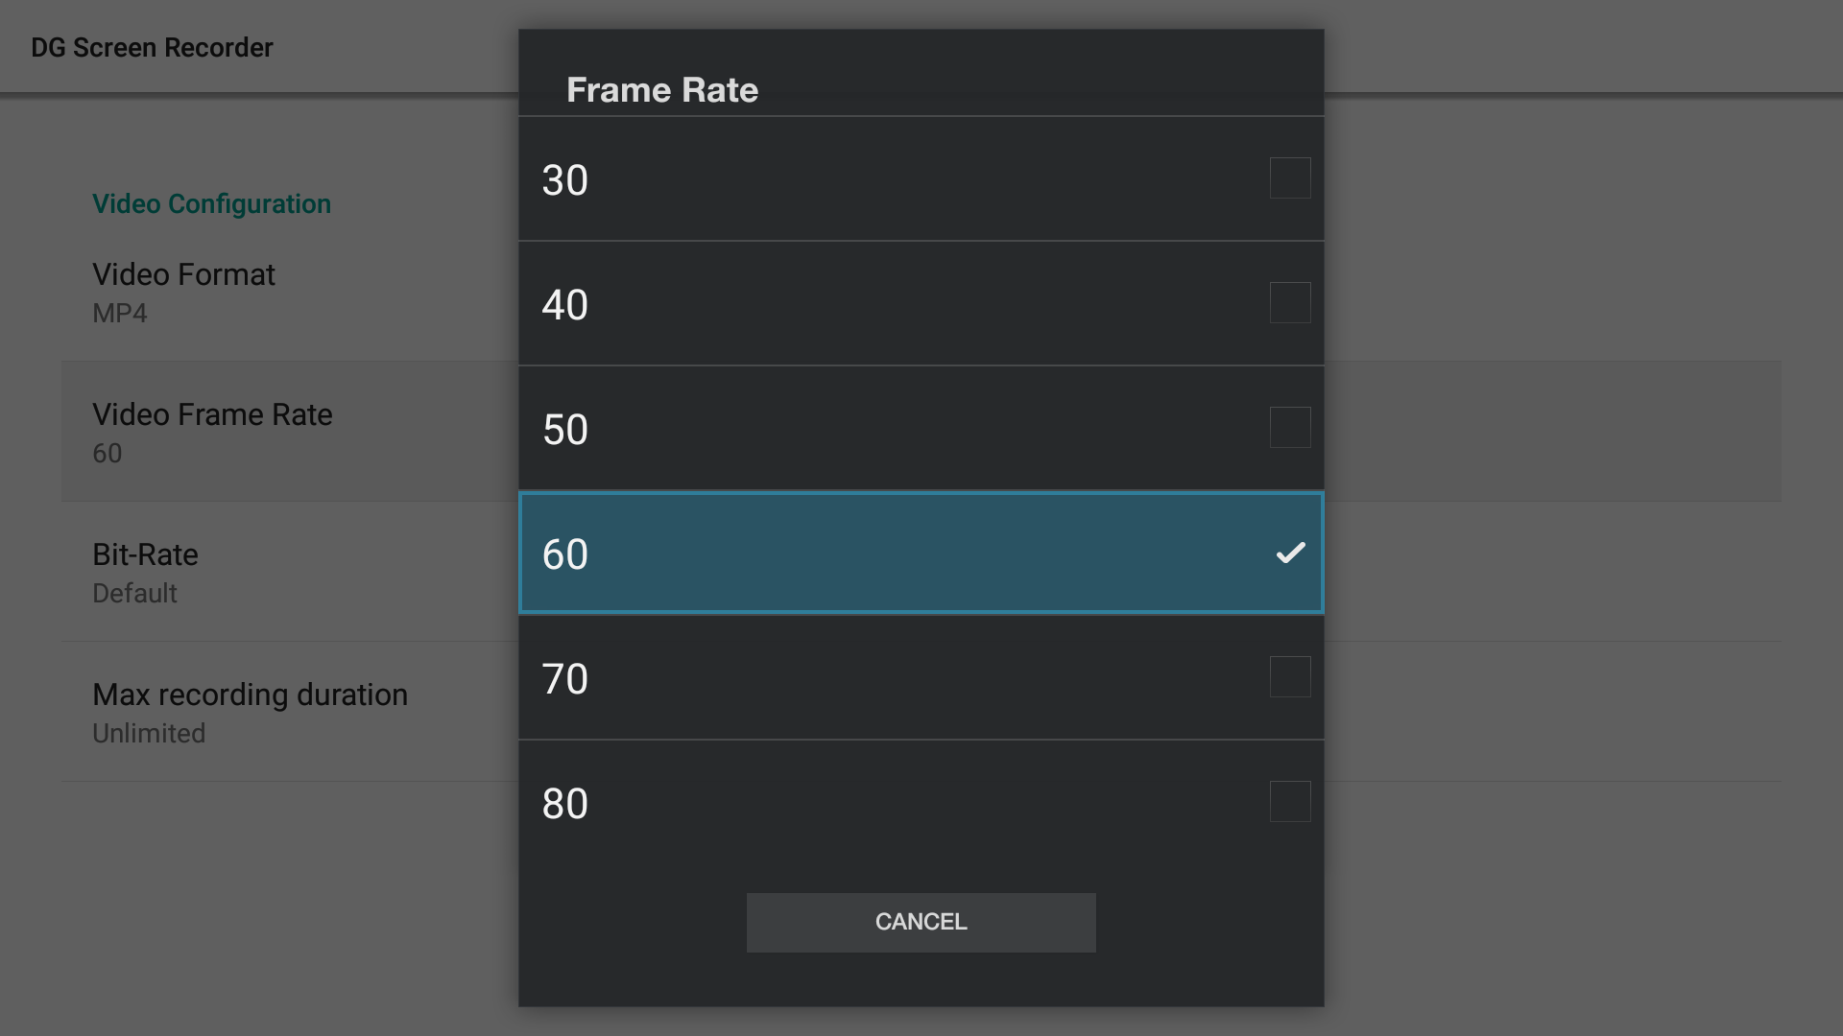Viewport: 1843px width, 1036px height.
Task: Open the Video Frame Rate setting
Action: click(212, 432)
